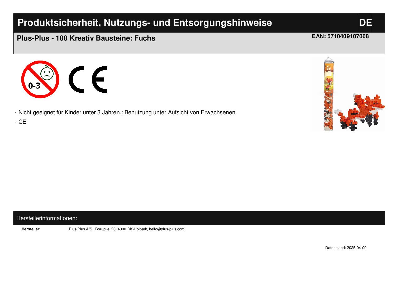Click the product title 'Plus-Plus - 100 Kreativ Bausteine: Fuchs'
The image size is (401, 283).
click(86, 38)
